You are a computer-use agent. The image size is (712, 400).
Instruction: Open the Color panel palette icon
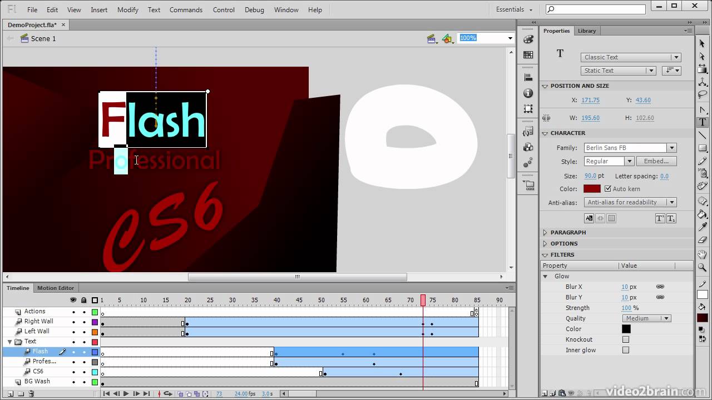click(528, 39)
